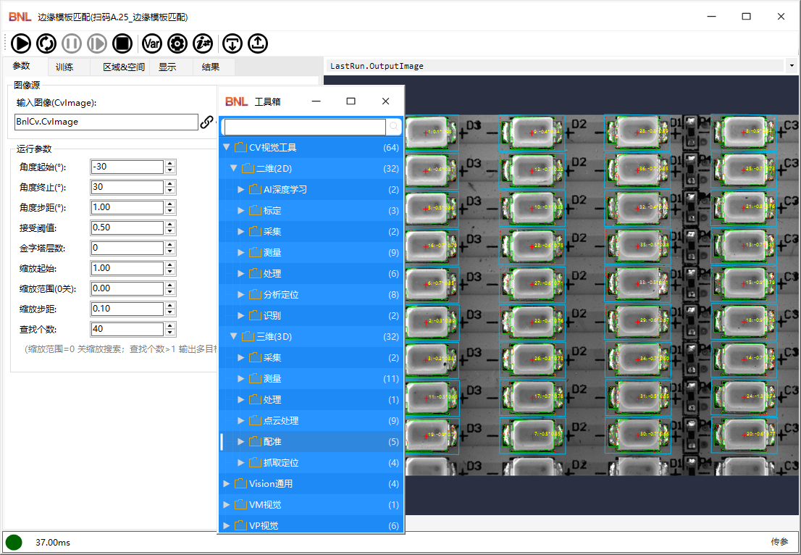
Task: Click the export upload toolbar icon
Action: (x=258, y=43)
